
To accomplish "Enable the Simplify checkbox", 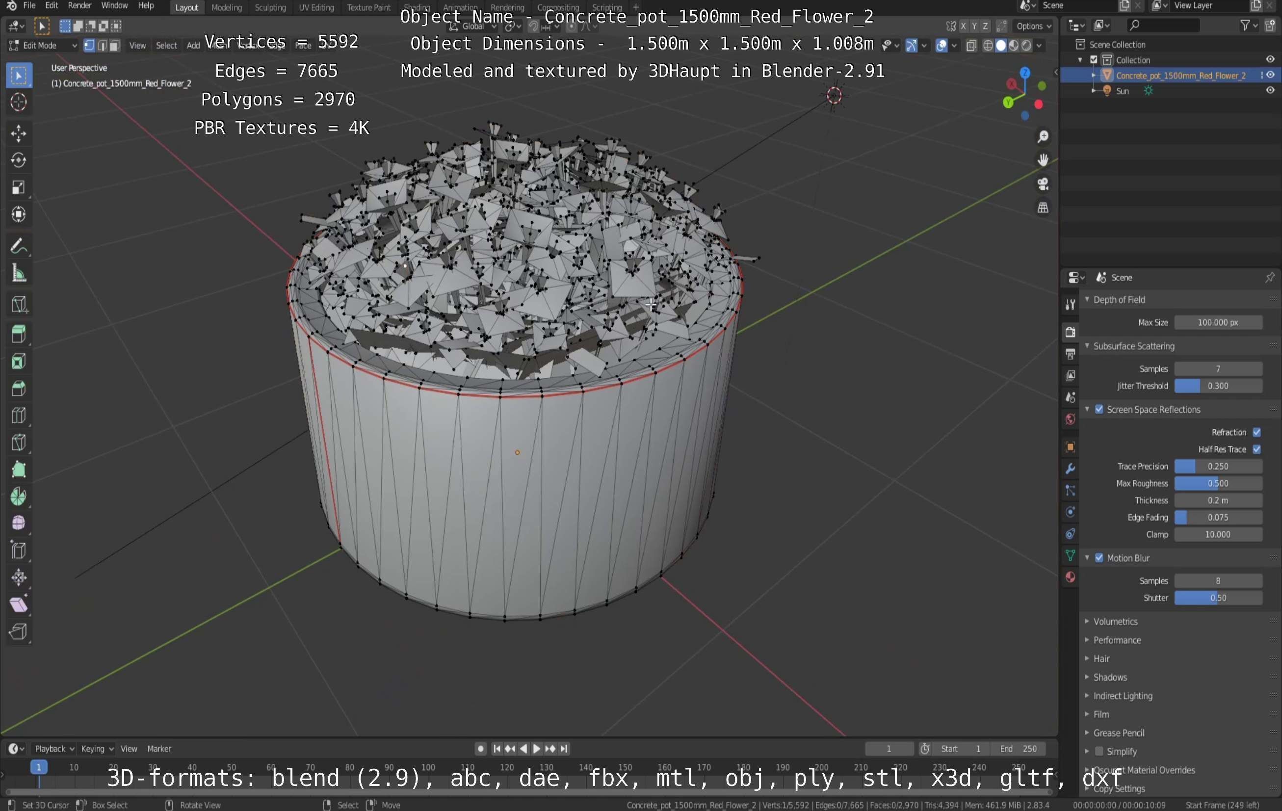I will click(x=1099, y=751).
